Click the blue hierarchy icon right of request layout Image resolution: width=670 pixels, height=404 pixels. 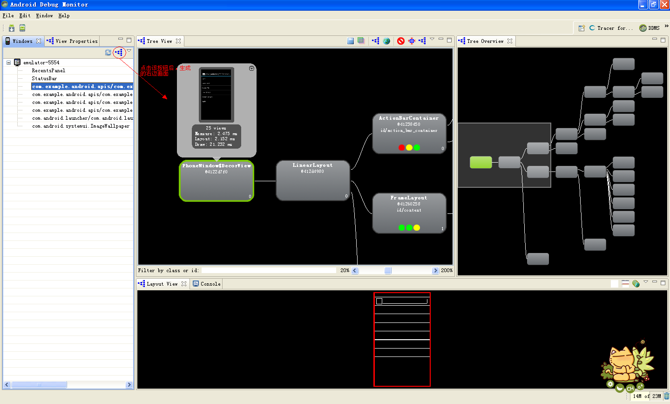coord(422,41)
